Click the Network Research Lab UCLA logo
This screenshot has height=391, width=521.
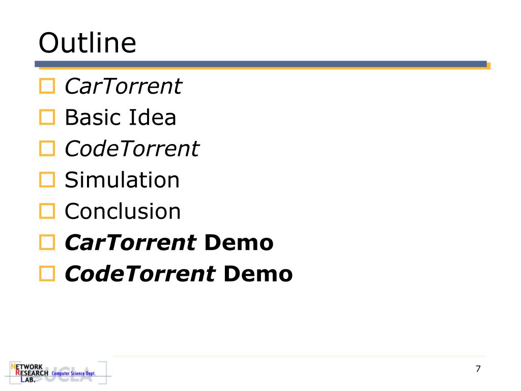click(x=57, y=373)
